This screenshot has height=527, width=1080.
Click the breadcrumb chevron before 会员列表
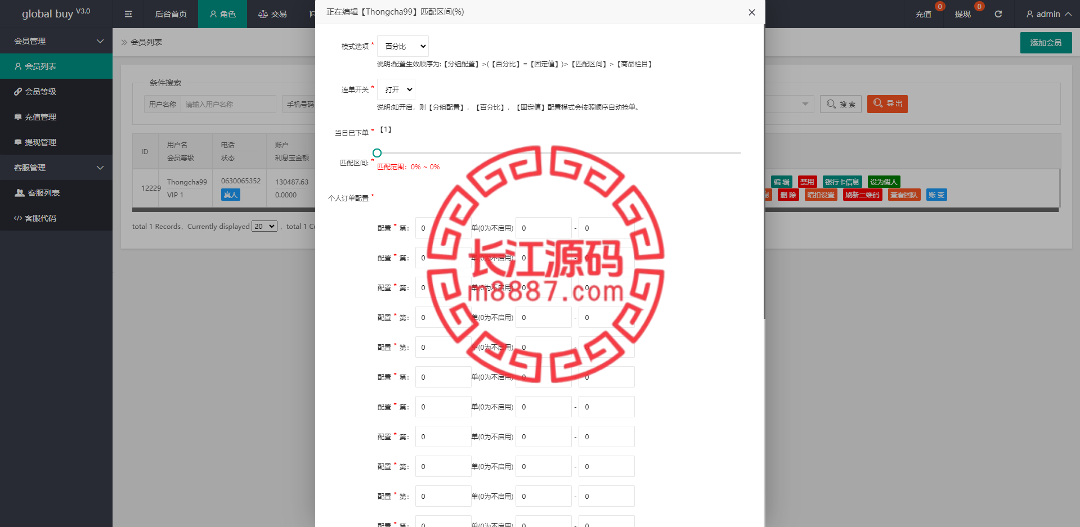pyautogui.click(x=124, y=42)
